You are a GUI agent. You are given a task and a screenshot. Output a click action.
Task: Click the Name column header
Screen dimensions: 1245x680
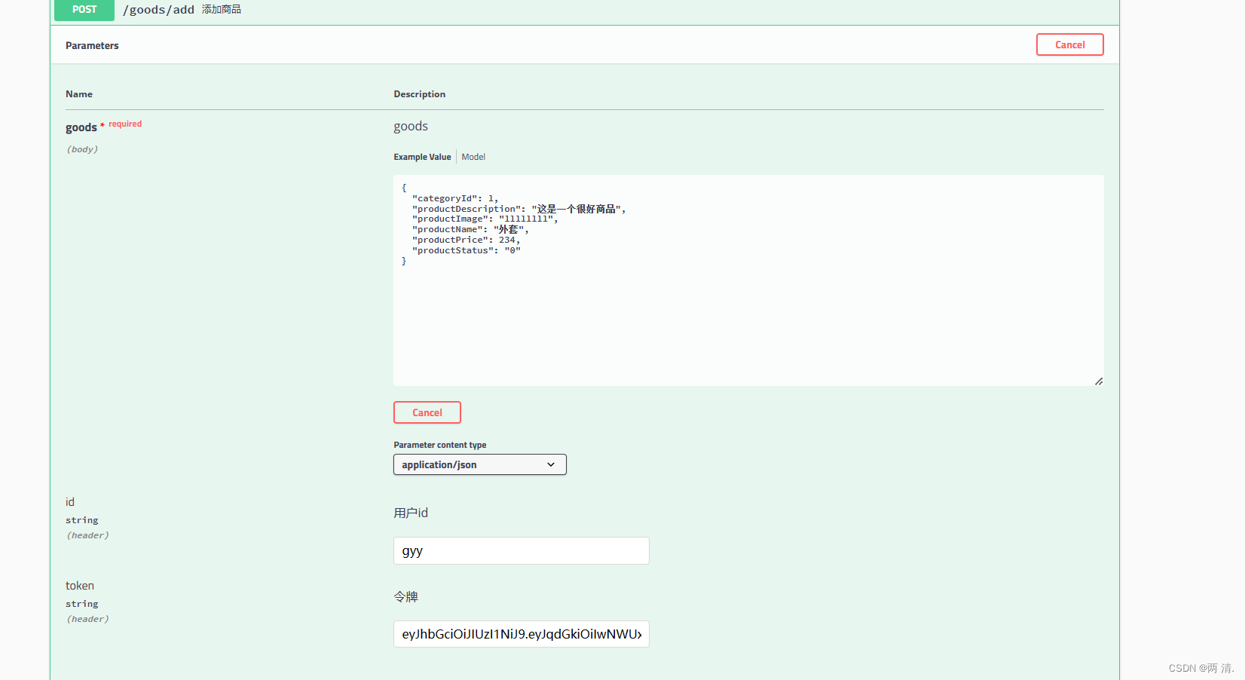[x=79, y=94]
